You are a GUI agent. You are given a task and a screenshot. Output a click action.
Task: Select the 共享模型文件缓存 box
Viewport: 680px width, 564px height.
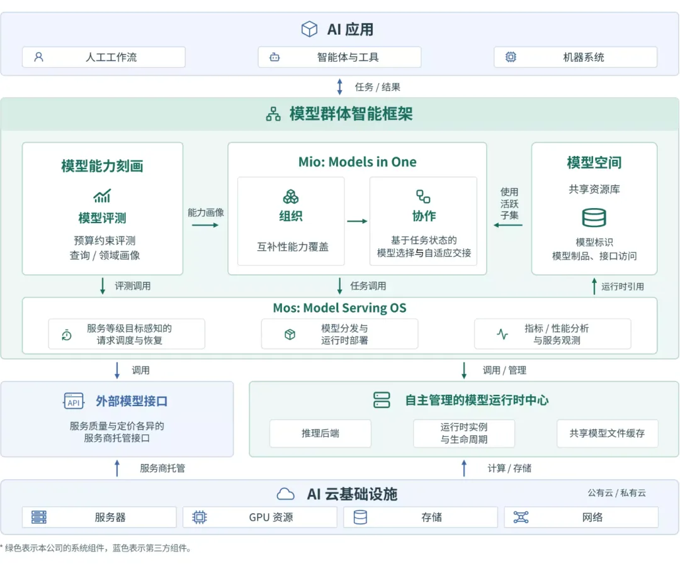point(607,433)
